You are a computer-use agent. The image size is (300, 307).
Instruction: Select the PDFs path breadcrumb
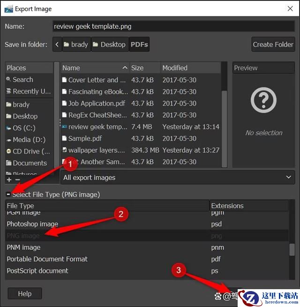(139, 45)
